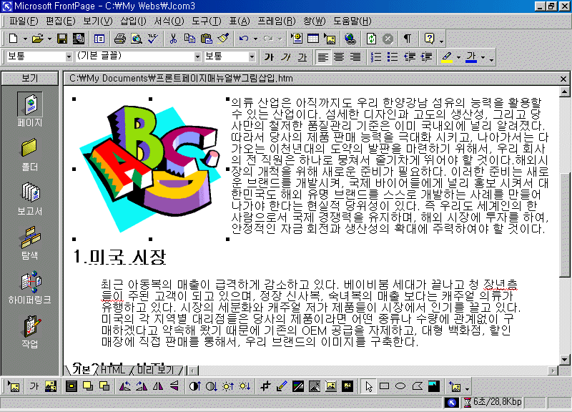The width and height of the screenshot is (572, 412).
Task: Expand the font name dropdown
Action: (198, 57)
